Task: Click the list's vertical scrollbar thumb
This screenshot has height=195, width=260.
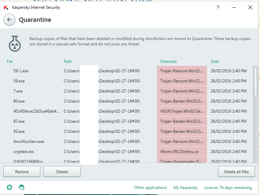Action: click(256, 81)
